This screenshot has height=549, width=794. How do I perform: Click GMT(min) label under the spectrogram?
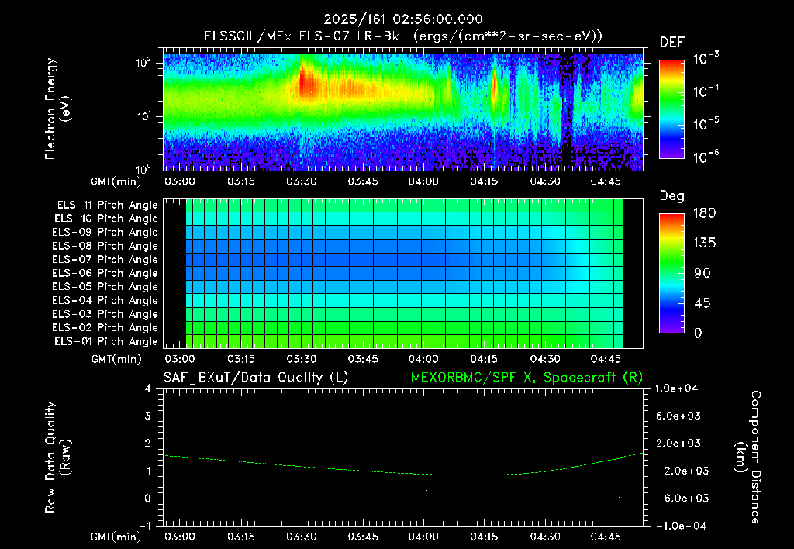point(116,181)
